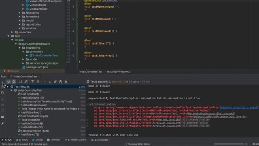
Task: Select testTimeOutPrempt() test result
Action: coord(34,116)
